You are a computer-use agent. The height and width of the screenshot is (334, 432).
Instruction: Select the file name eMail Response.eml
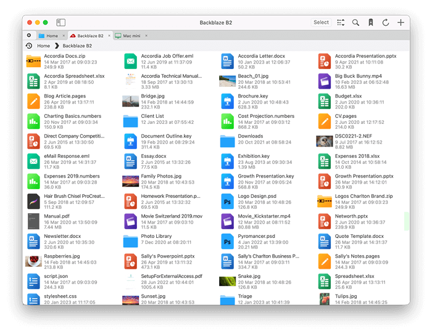(x=67, y=156)
